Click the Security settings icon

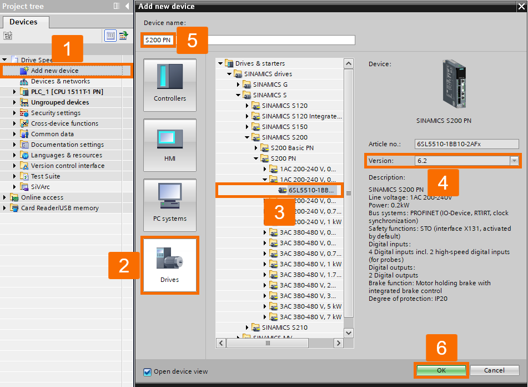[x=24, y=113]
